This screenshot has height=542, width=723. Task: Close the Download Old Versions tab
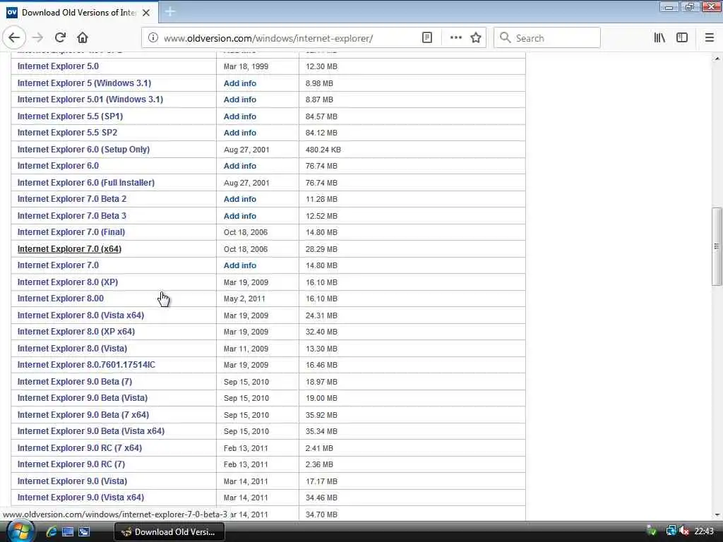click(146, 13)
